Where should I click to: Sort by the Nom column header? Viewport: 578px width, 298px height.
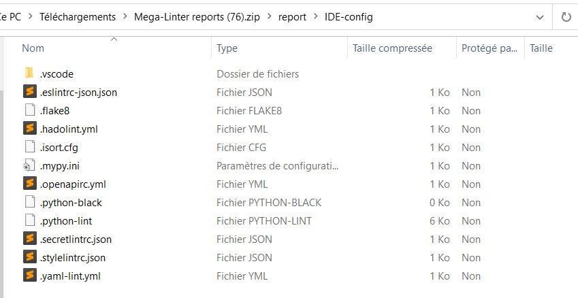(33, 48)
